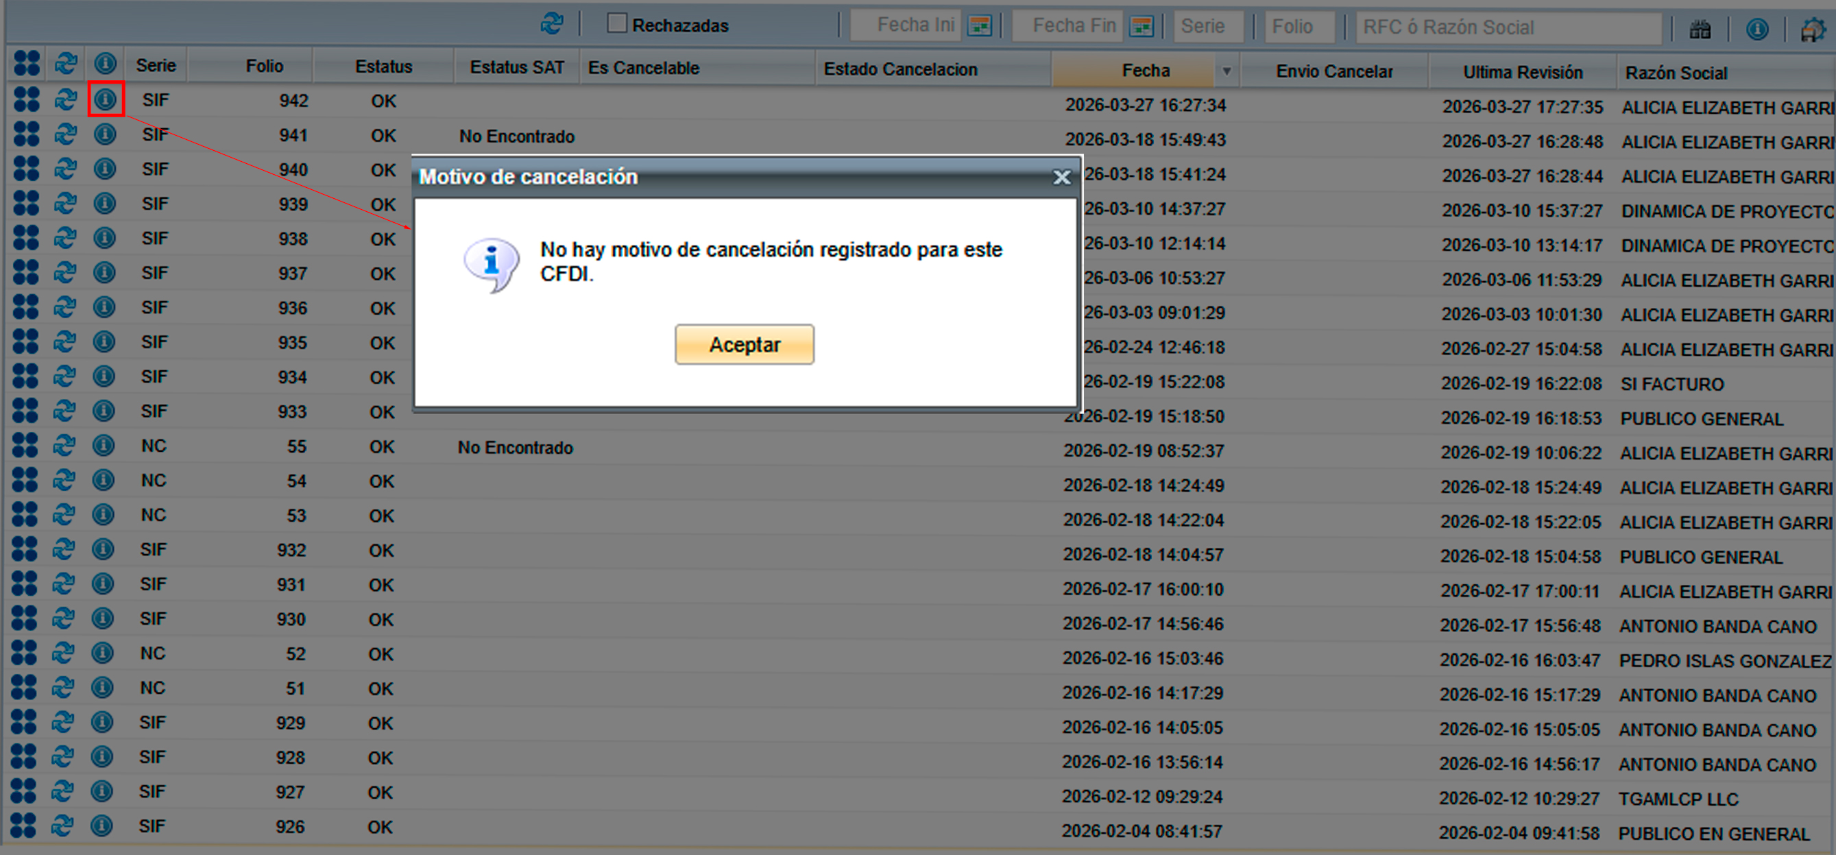Image resolution: width=1836 pixels, height=855 pixels.
Task: Click the Ultima Revisión column header
Action: (x=1523, y=73)
